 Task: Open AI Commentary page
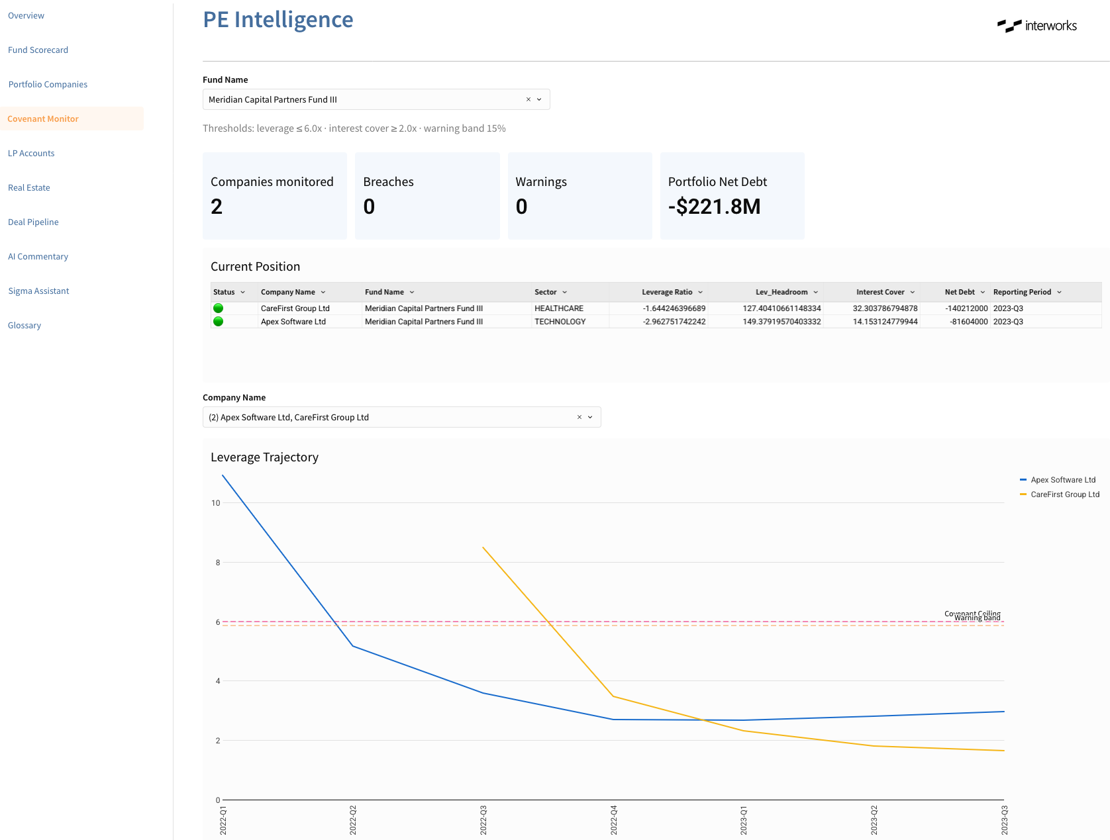(38, 256)
